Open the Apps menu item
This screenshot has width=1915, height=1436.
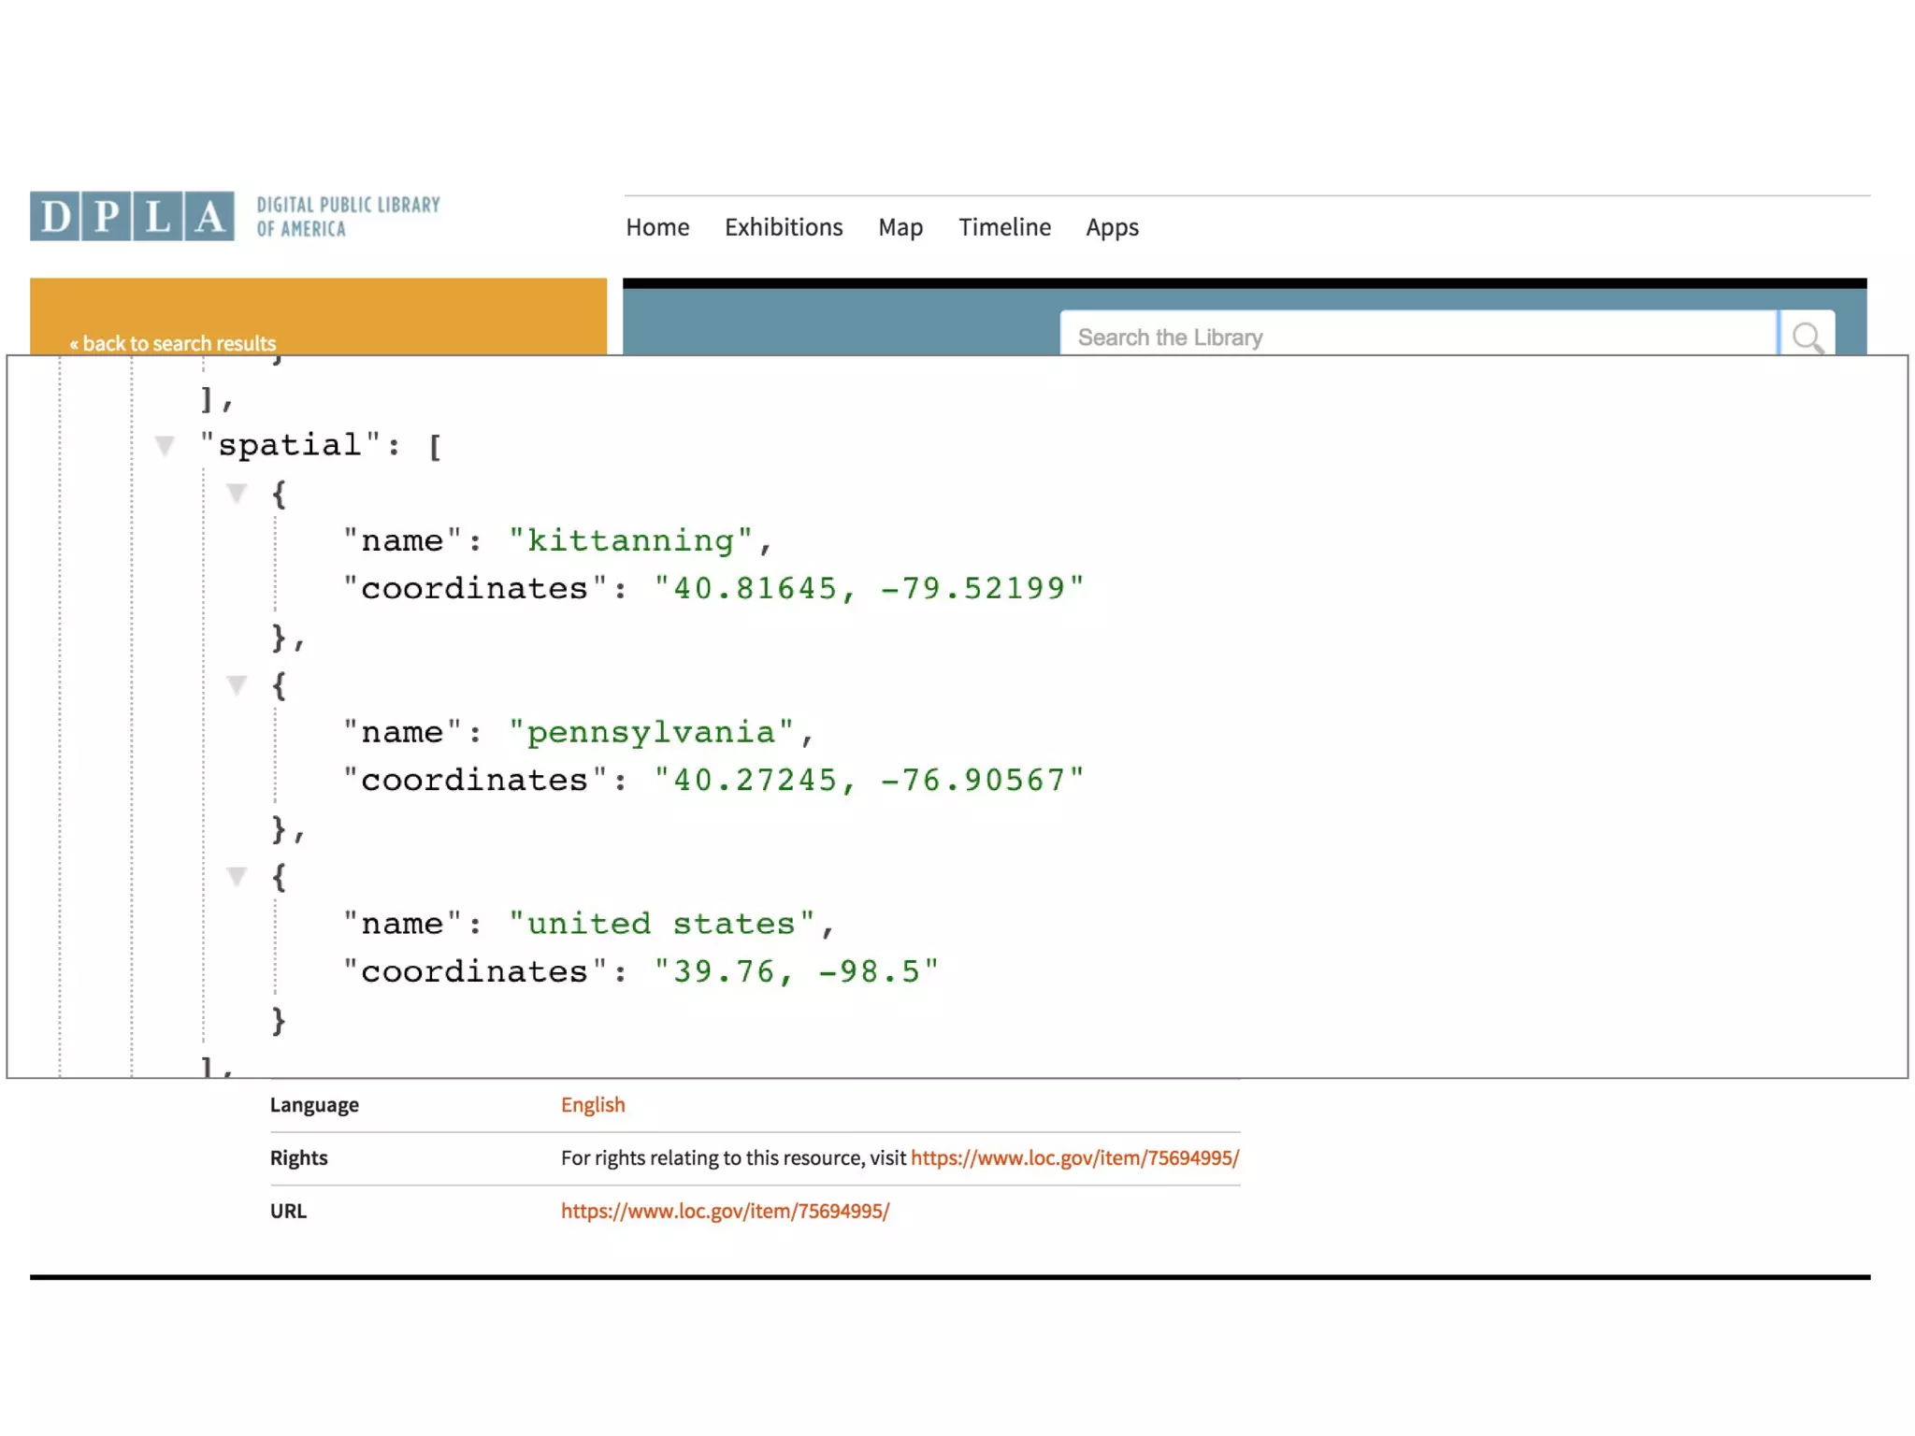tap(1112, 227)
